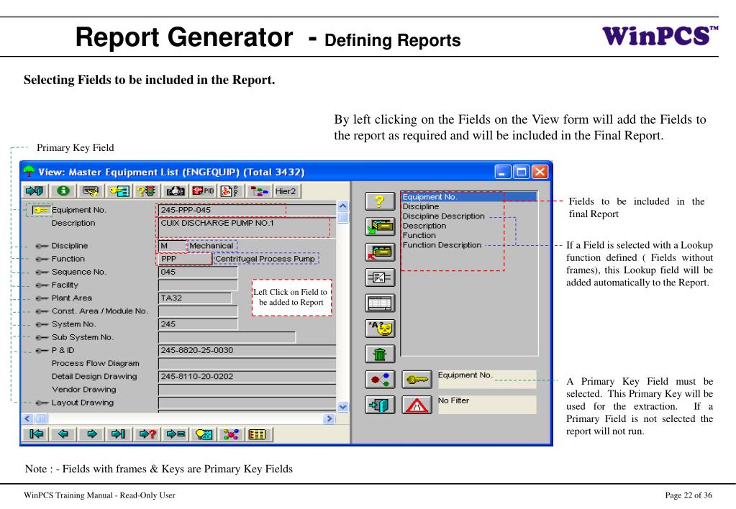Click the Centrifugal Process Pump lookup field
Viewport: 736px width, 509px height.
(267, 259)
